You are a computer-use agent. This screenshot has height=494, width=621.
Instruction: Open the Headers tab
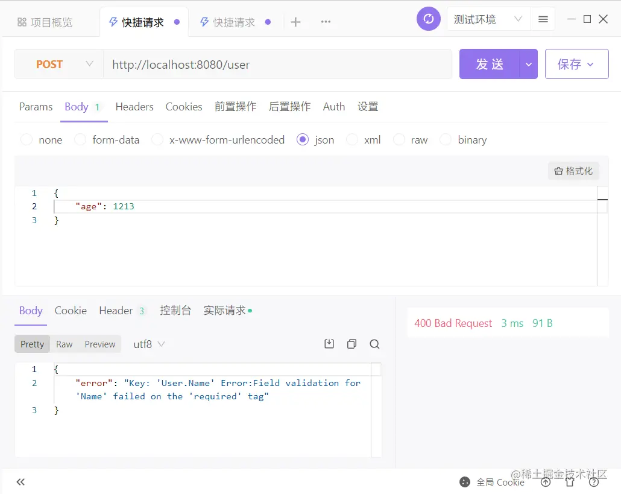click(134, 107)
